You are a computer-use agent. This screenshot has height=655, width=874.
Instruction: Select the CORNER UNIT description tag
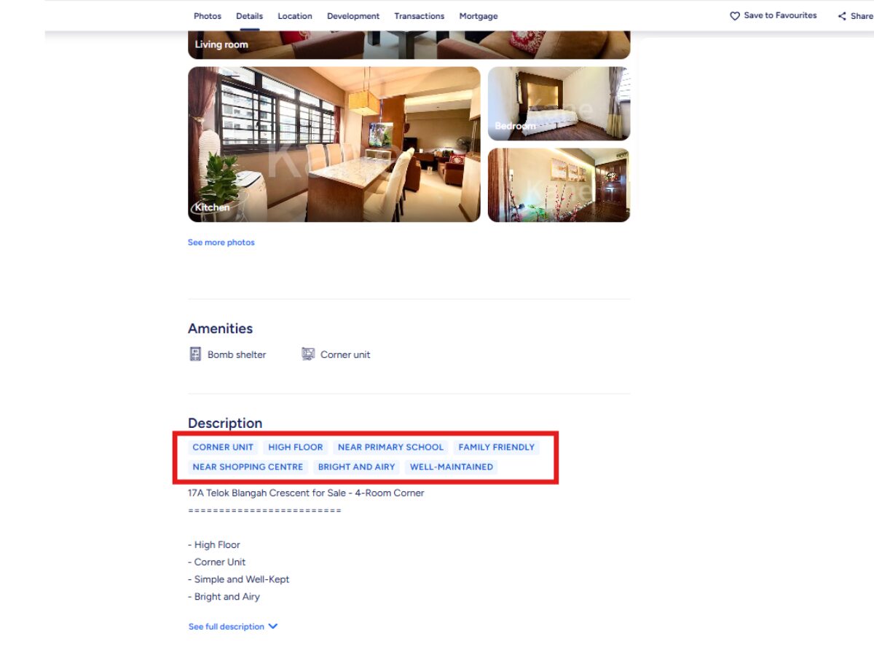click(223, 447)
